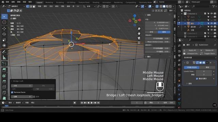
Task: Toggle camera view icon in viewport
Action: pyautogui.click(x=139, y=38)
